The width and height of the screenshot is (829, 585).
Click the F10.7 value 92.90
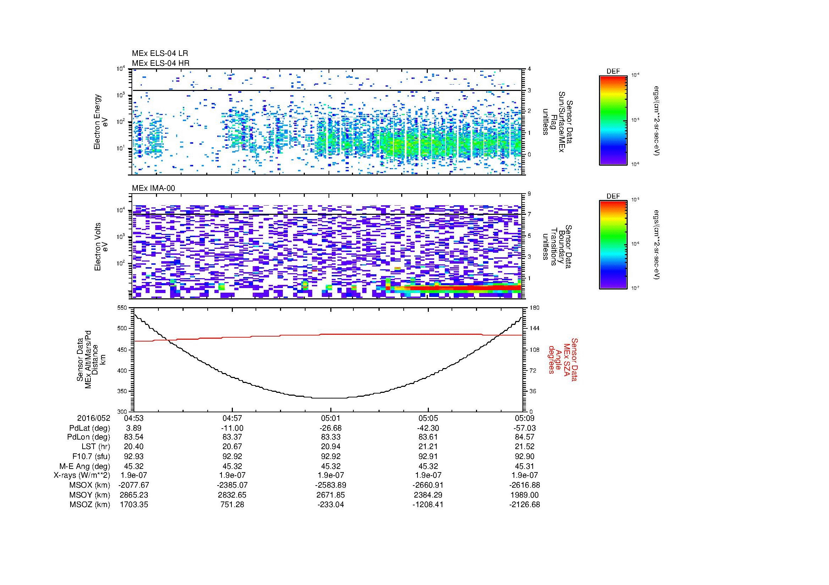[x=525, y=457]
